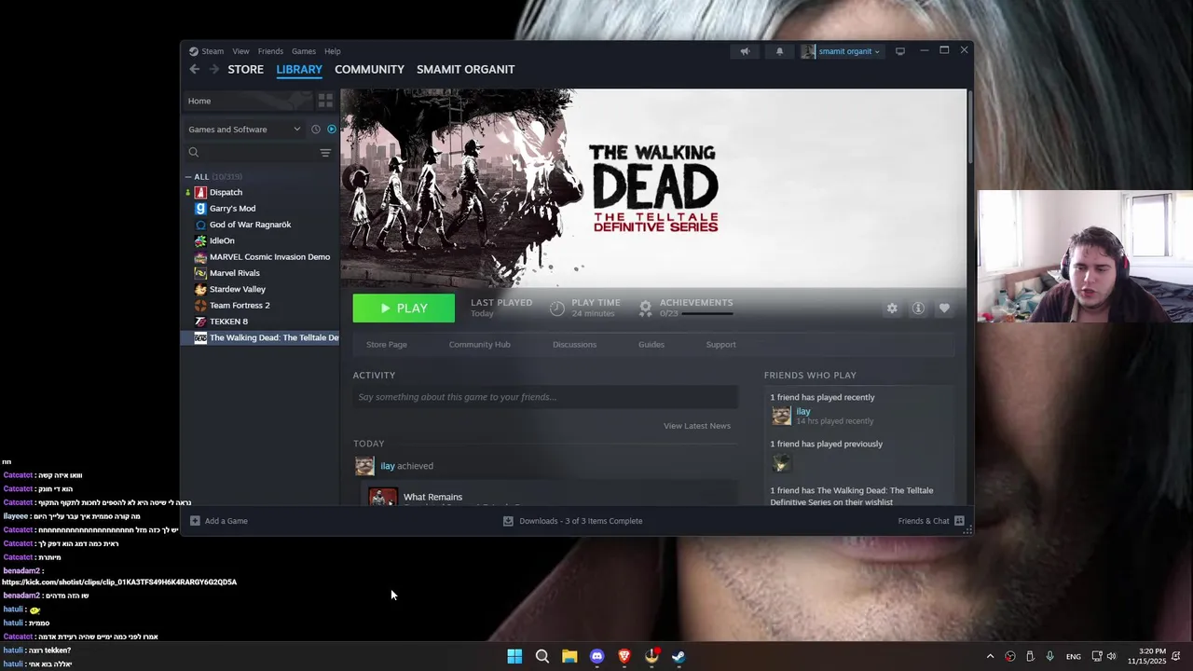This screenshot has height=671, width=1193.
Task: Show game info icon
Action: (918, 308)
